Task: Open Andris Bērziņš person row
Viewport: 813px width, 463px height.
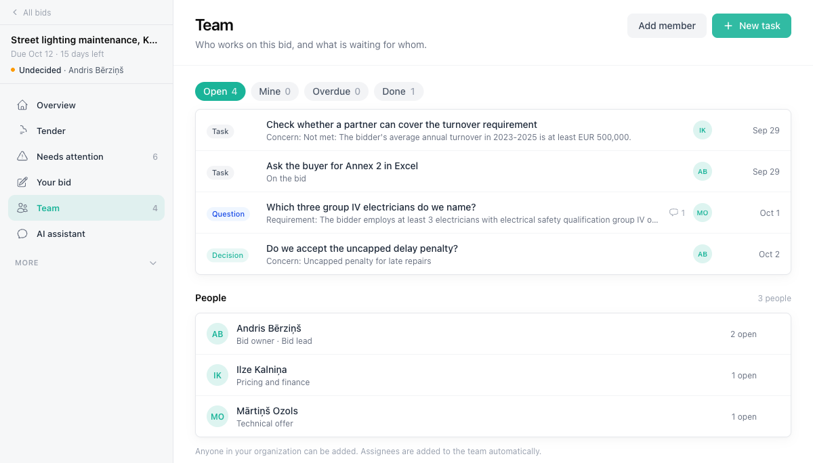Action: tap(493, 334)
